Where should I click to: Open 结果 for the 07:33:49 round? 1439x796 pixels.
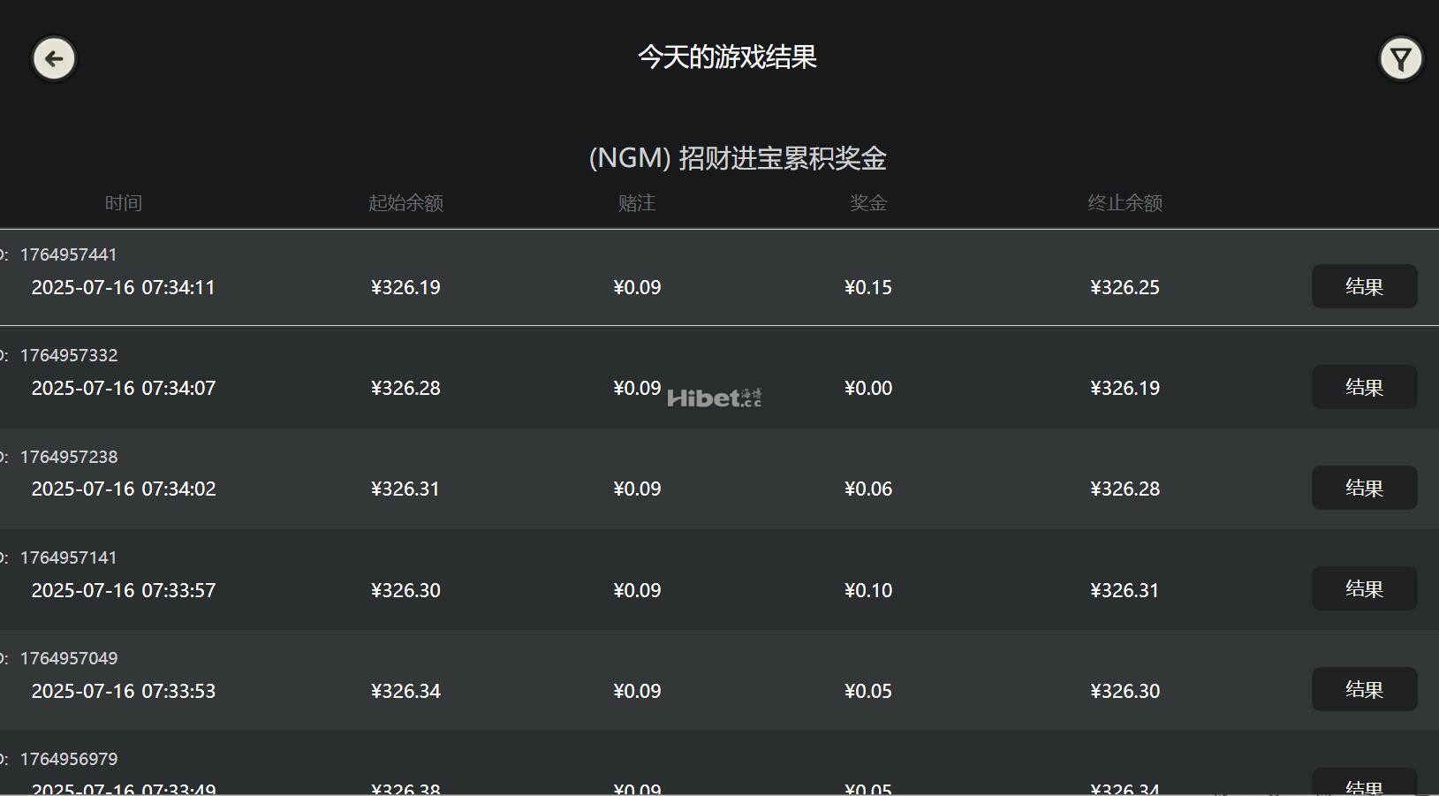pos(1364,785)
